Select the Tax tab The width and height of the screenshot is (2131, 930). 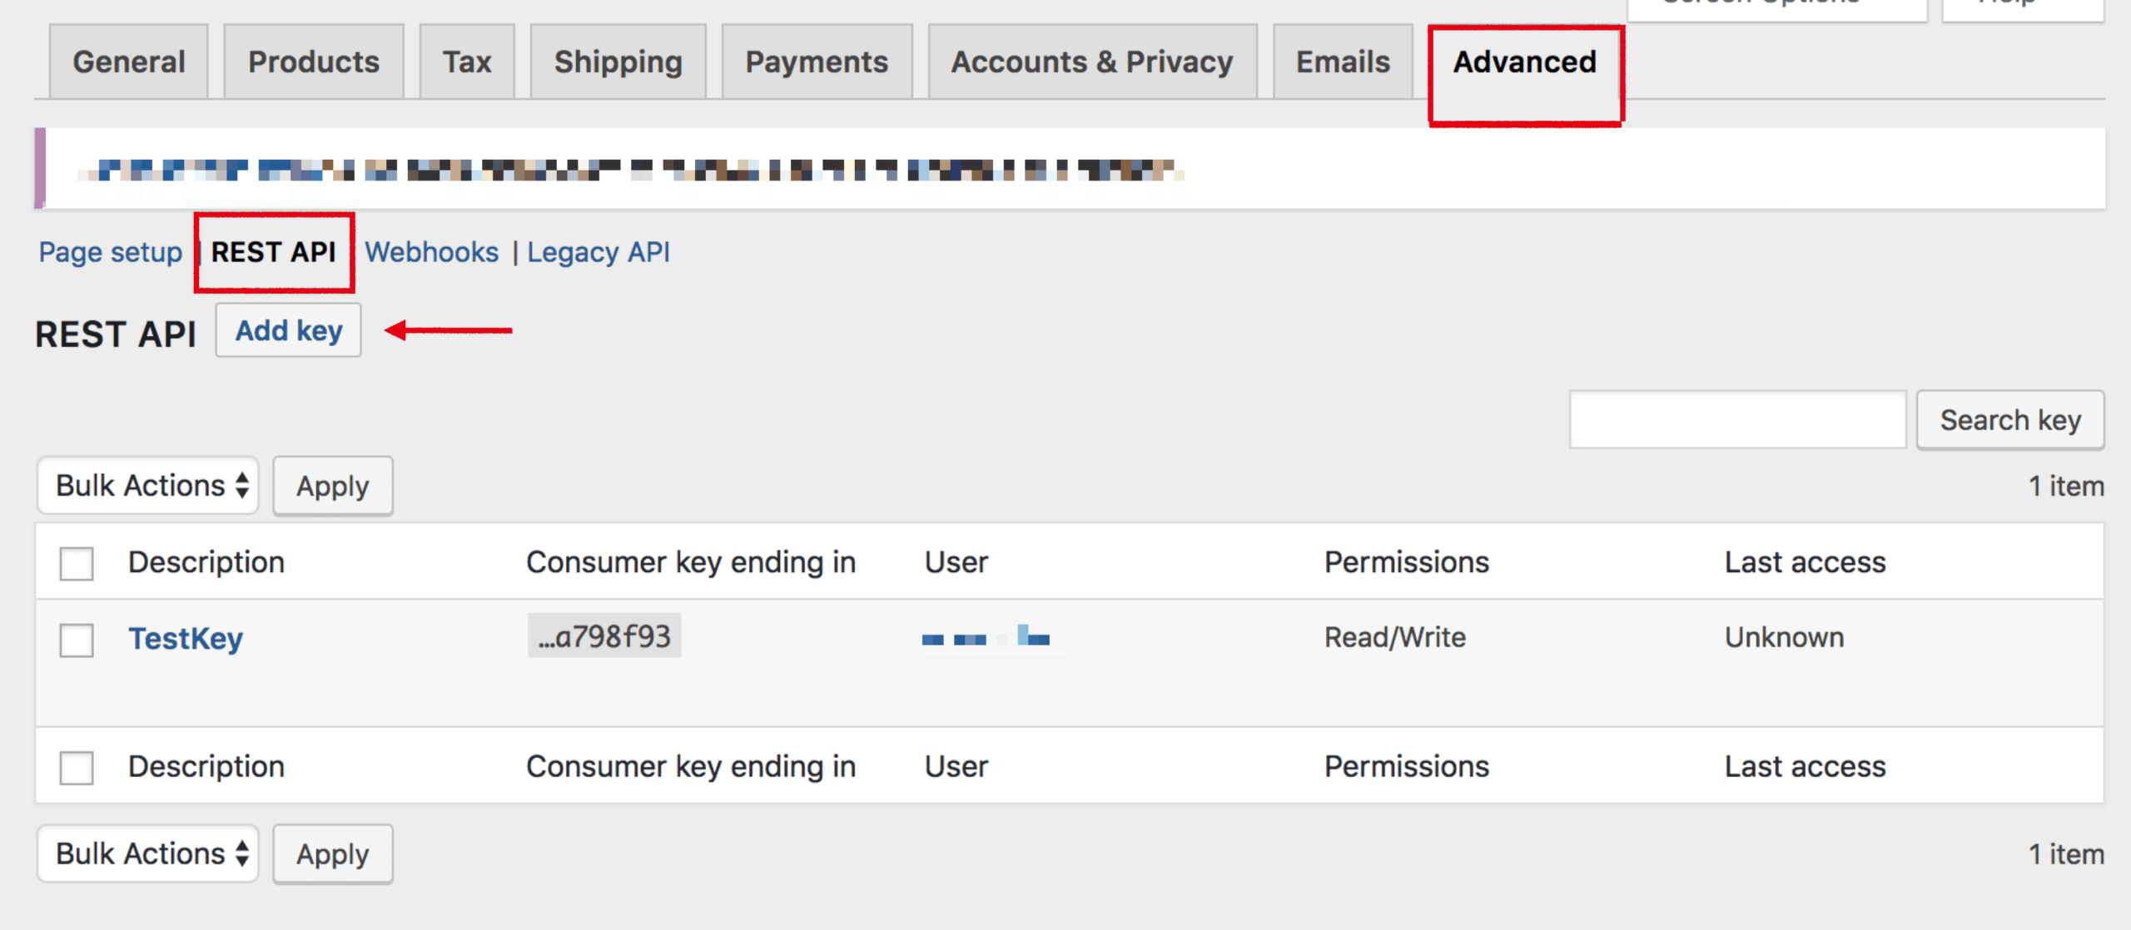coord(467,61)
